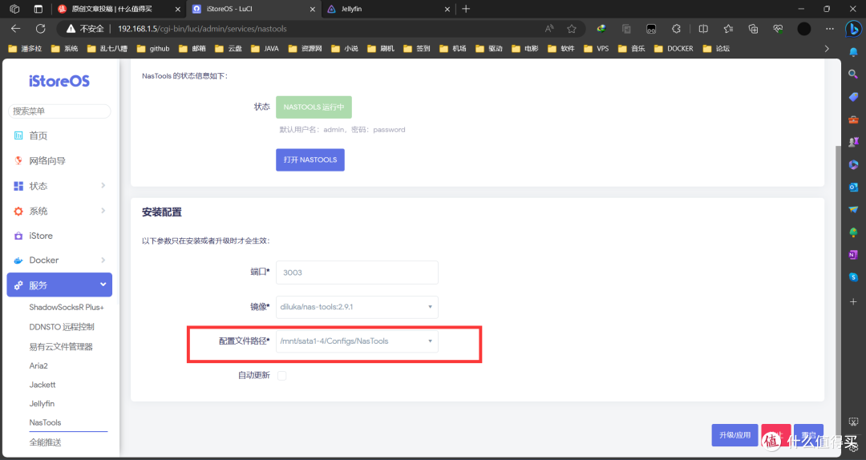Open the JAVA bookmark folder
866x460 pixels.
pos(265,49)
